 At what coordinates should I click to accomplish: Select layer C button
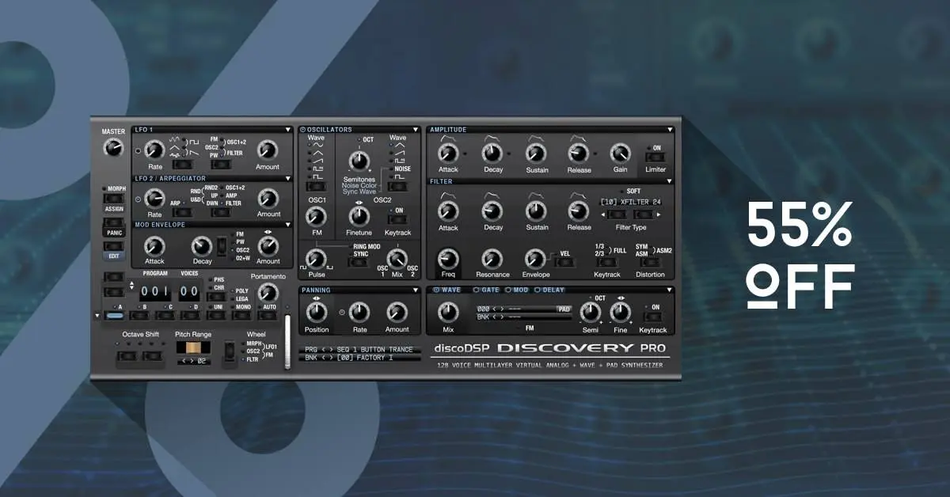[166, 316]
